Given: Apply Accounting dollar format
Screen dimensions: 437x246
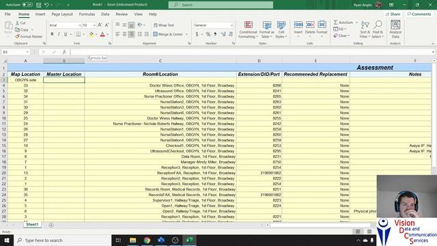Looking at the screenshot, I should coord(197,34).
